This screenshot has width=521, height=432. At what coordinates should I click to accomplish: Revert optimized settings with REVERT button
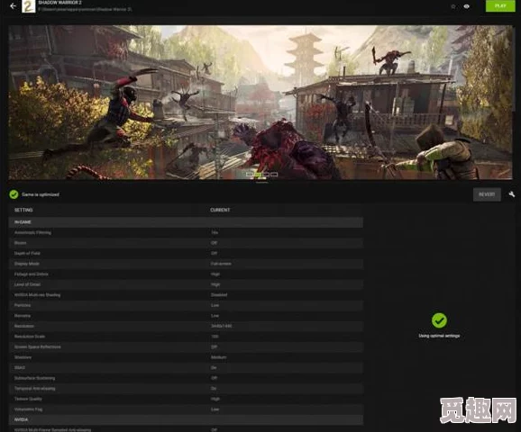487,194
